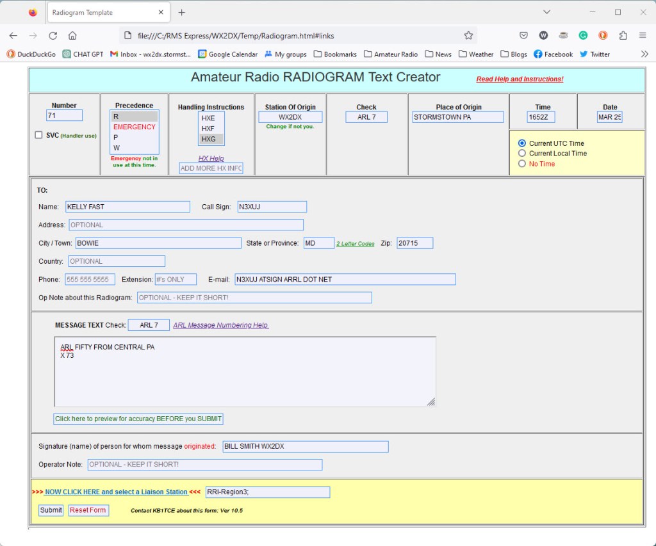The width and height of the screenshot is (656, 546).
Task: Open the Extensions puzzle icon
Action: point(623,36)
